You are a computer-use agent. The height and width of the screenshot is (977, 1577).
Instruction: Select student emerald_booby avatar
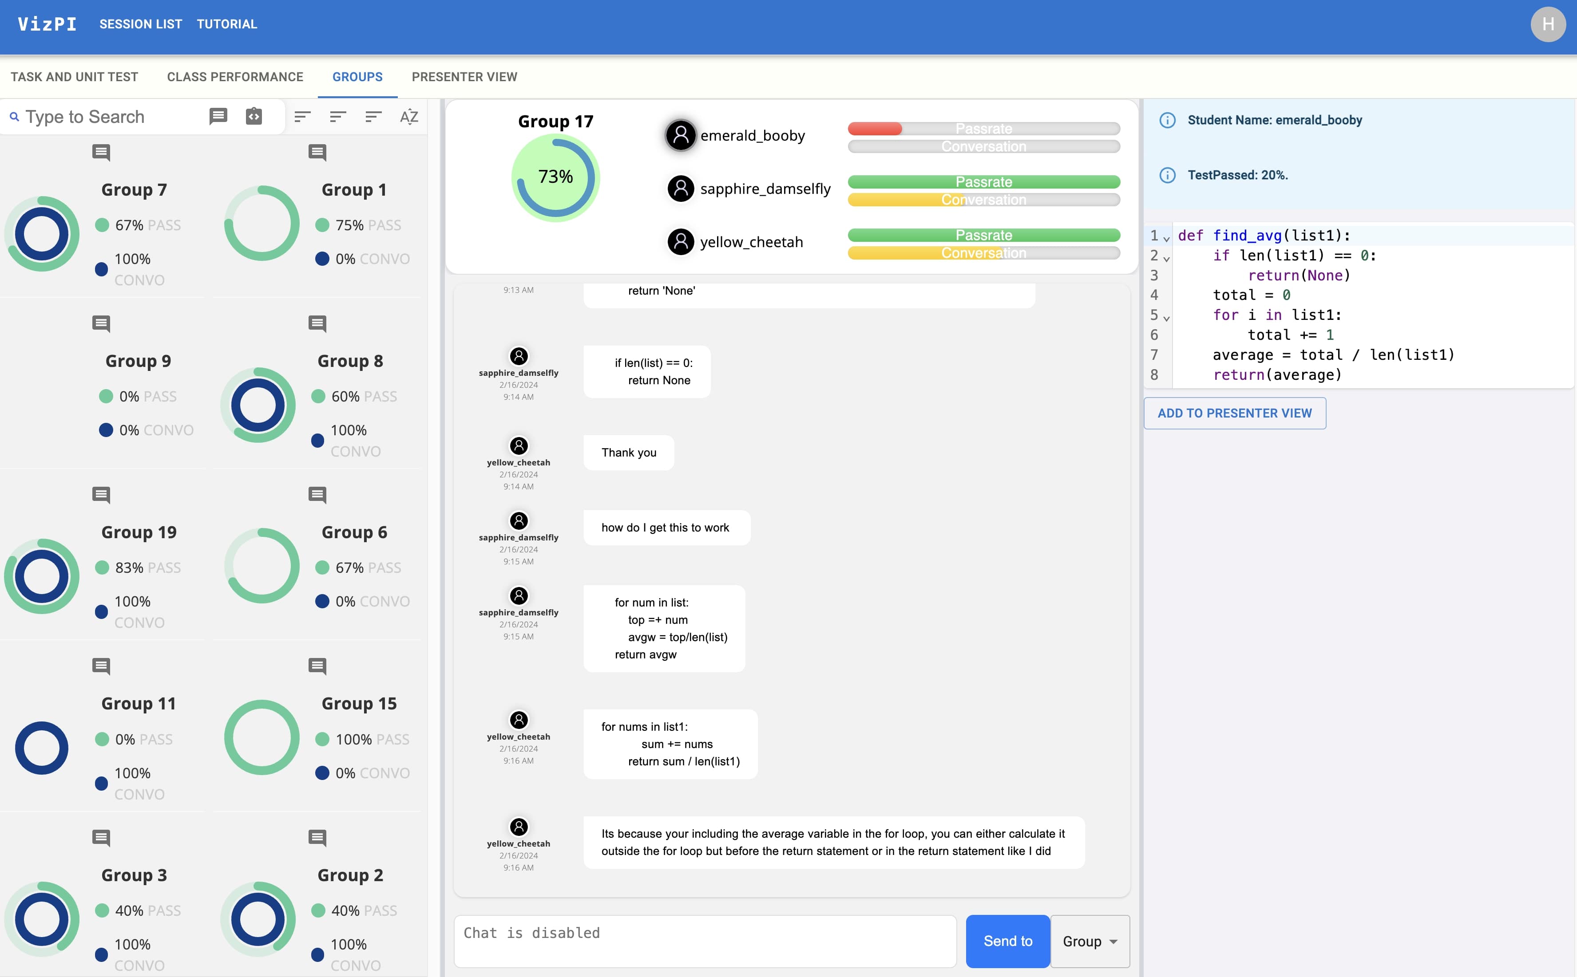pyautogui.click(x=680, y=135)
